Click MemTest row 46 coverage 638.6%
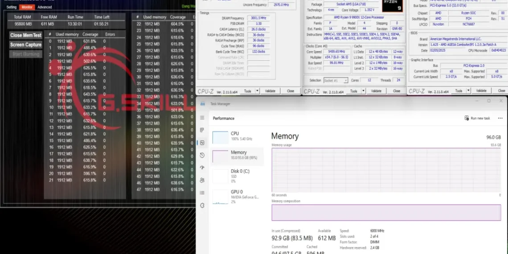The image size is (508, 254). tap(177, 183)
